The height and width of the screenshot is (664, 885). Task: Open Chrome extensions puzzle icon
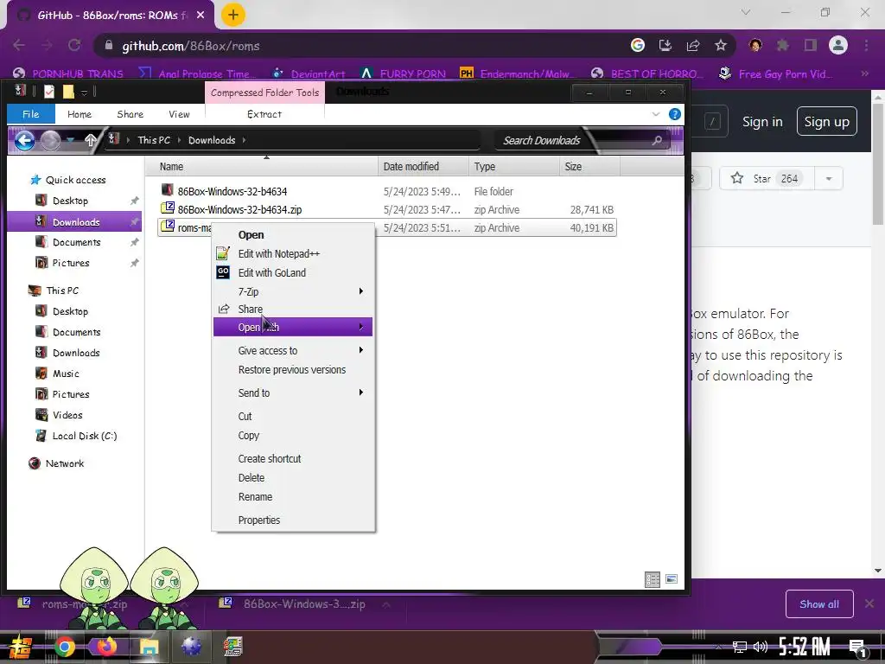pos(783,46)
